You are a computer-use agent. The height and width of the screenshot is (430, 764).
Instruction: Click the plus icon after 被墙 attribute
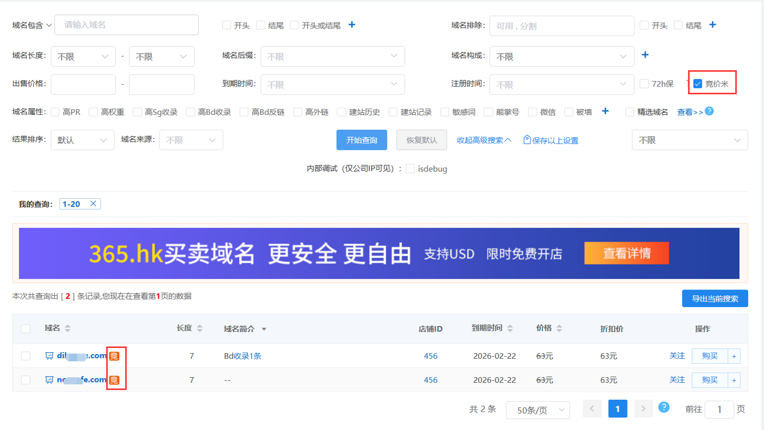pos(605,111)
